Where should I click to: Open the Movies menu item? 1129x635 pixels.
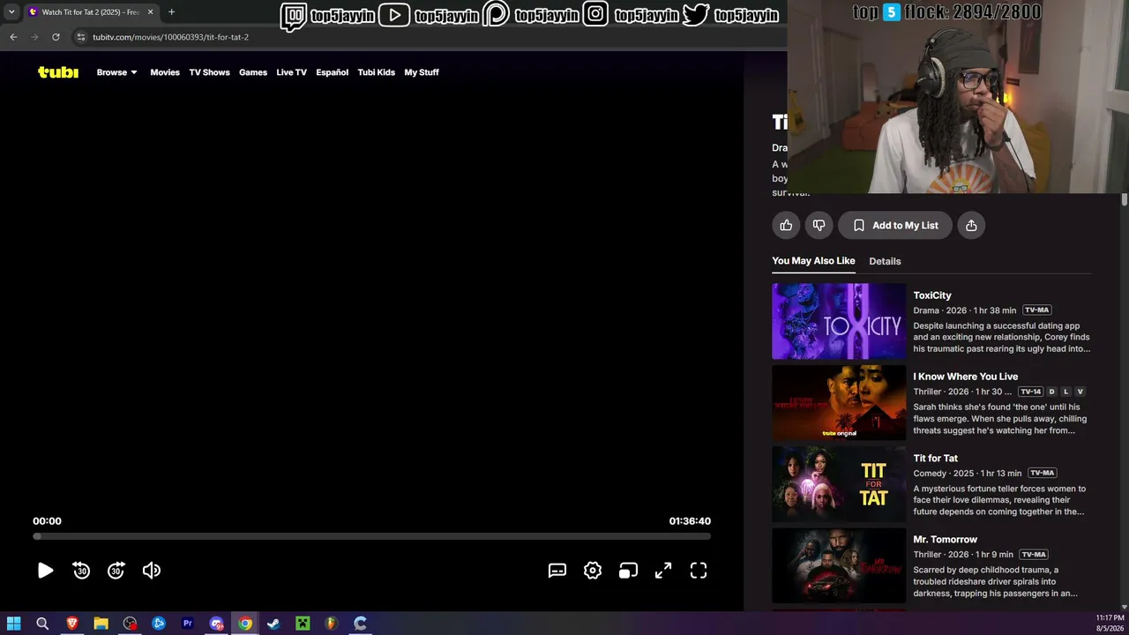click(165, 72)
